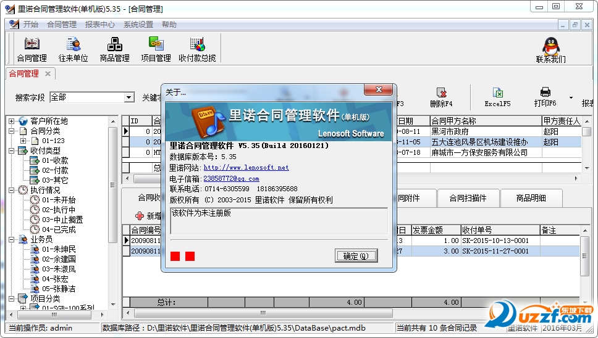The image size is (598, 338).
Task: Click the tree panel vertical scrollbar
Action: coord(112,185)
